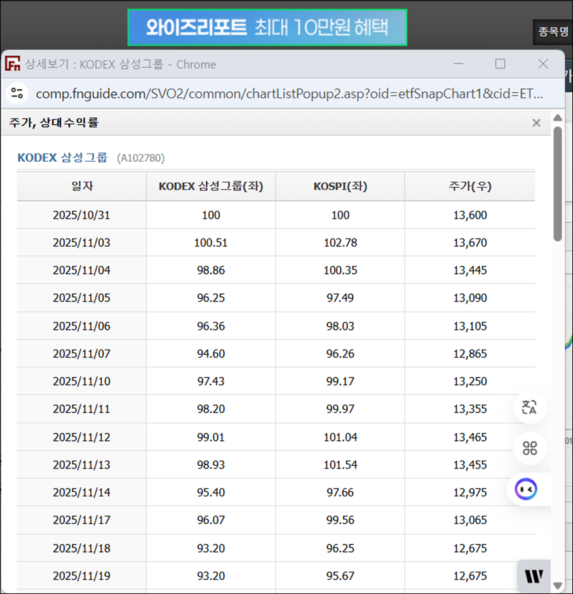Screen dimensions: 573x594
Task: Select the date cell 2025/11/04
Action: (81, 270)
